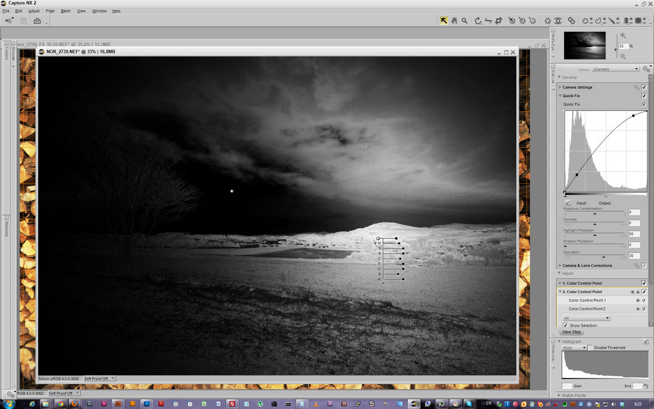
Task: Pick the Crop tool in toolbar
Action: pos(499,21)
